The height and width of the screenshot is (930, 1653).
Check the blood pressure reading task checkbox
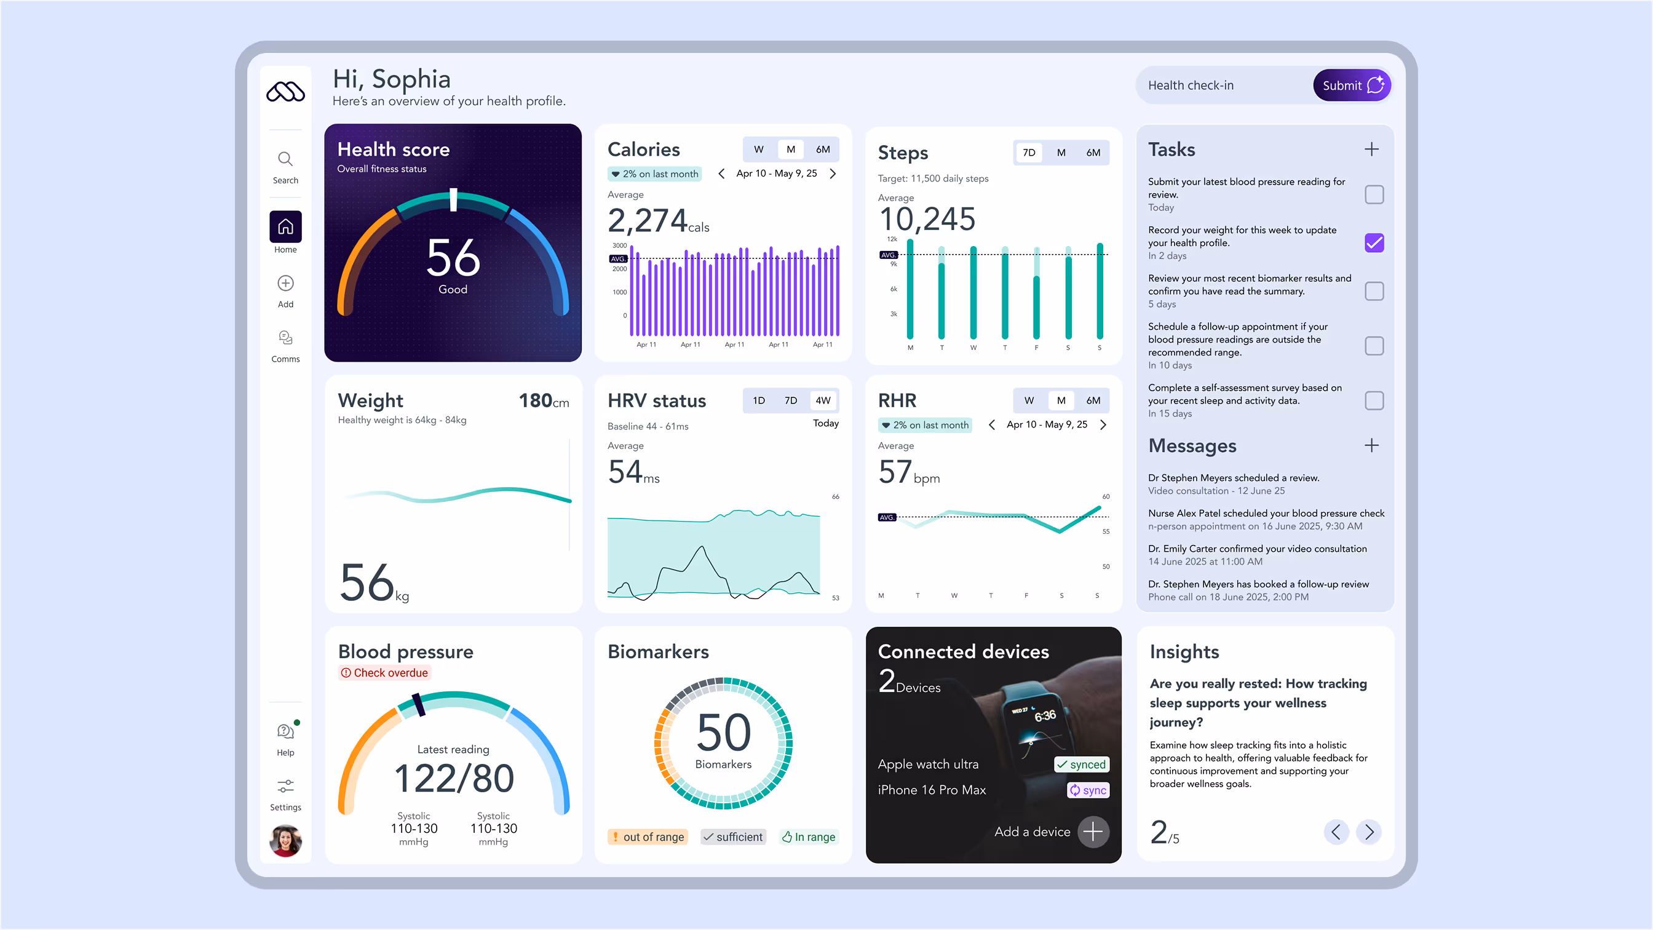1373,194
